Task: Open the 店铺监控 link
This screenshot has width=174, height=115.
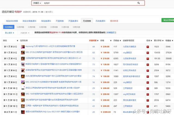Action: pyautogui.click(x=111, y=33)
